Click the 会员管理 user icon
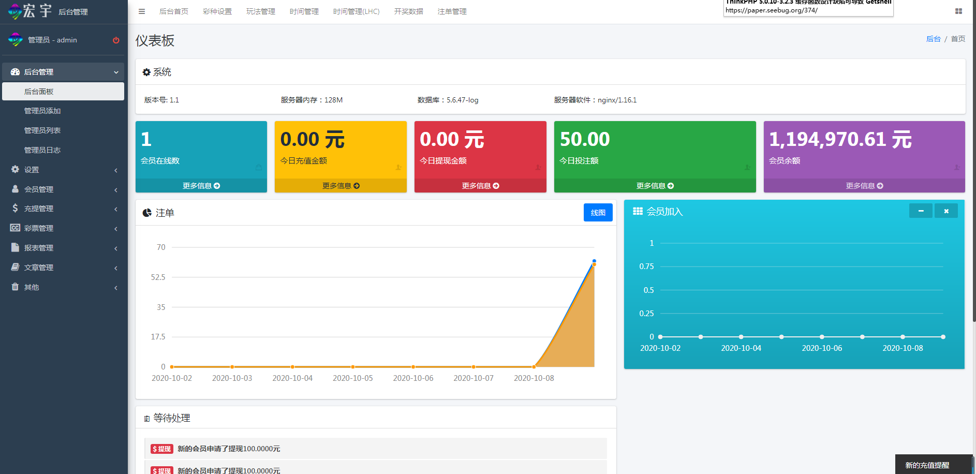Viewport: 976px width, 474px height. [15, 189]
